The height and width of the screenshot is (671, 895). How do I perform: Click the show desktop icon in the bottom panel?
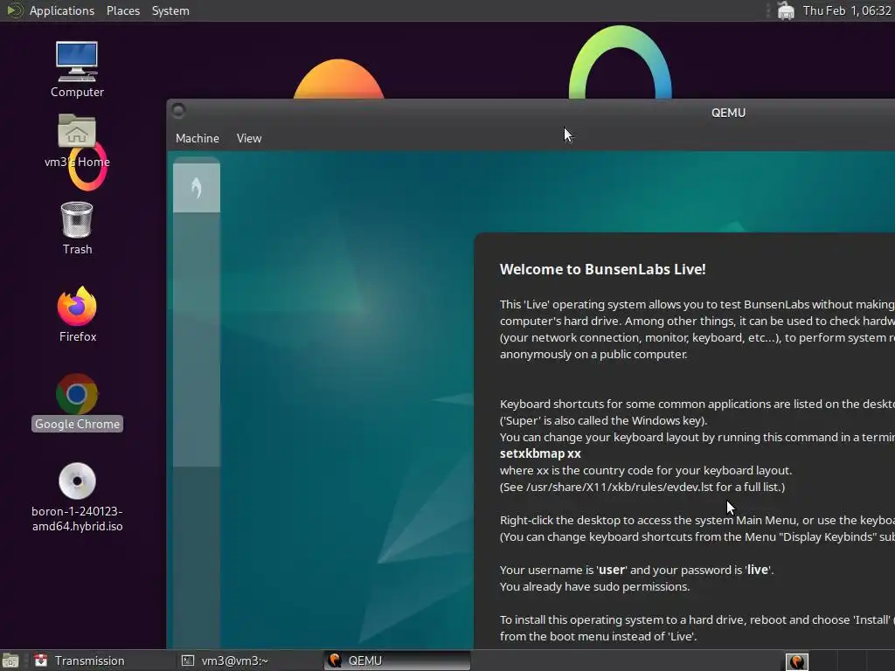click(10, 661)
